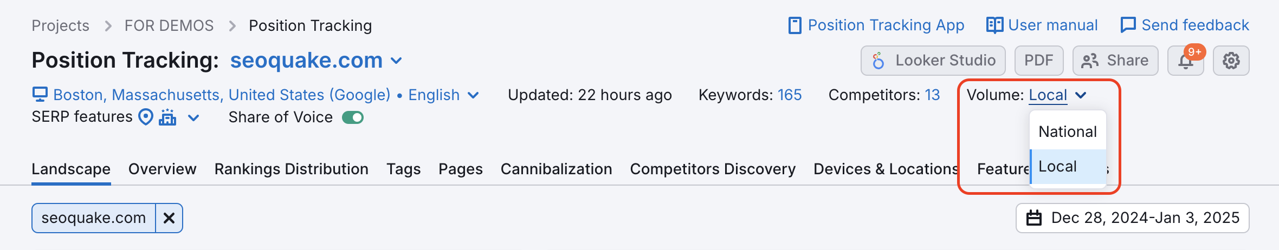Click the Share button
Screen dimensions: 1279x250
[x=1115, y=61]
